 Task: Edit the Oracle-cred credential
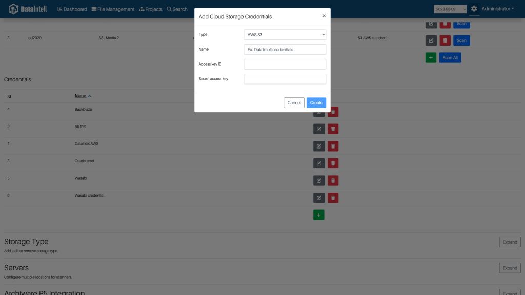319,163
